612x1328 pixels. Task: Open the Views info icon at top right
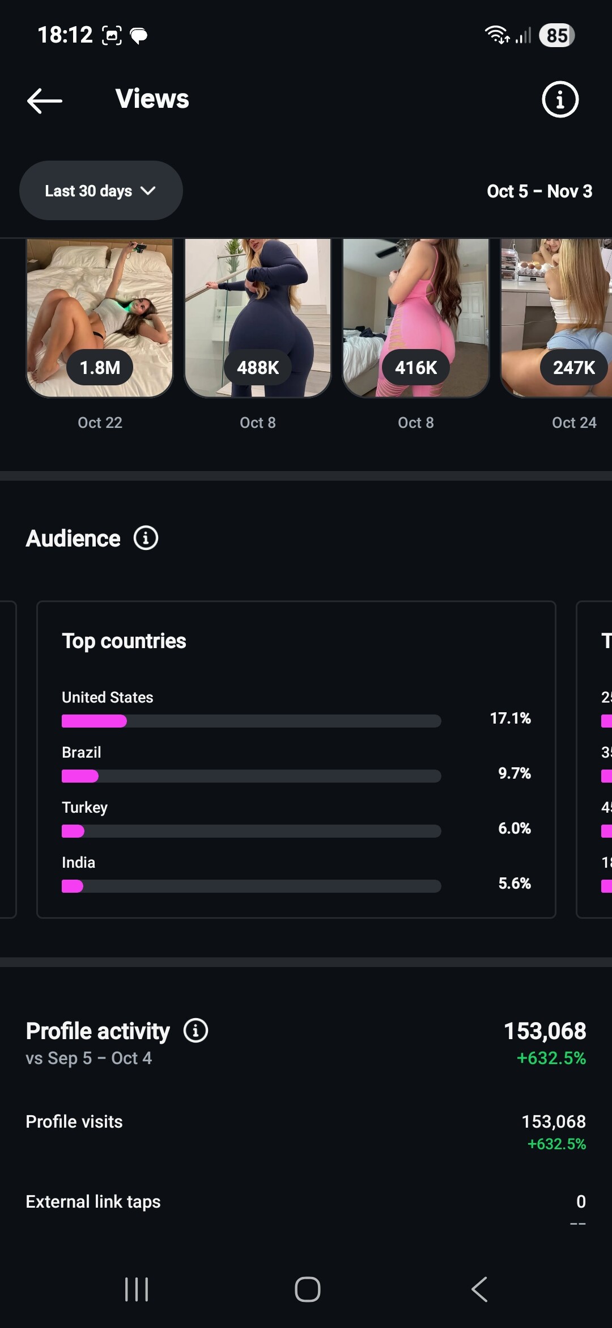[560, 100]
